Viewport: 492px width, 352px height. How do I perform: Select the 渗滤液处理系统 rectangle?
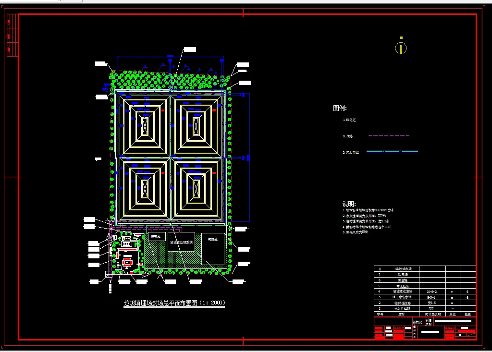click(x=181, y=242)
